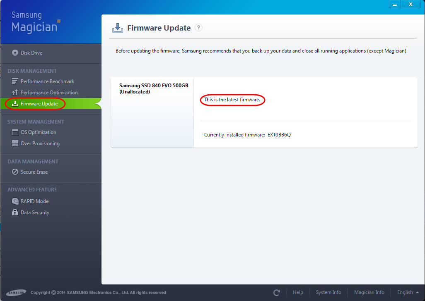Minimize the Magician window
The height and width of the screenshot is (301, 425).
tap(395, 4)
